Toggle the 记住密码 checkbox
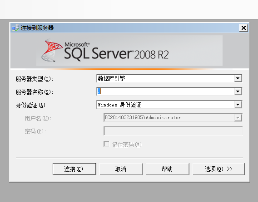Image resolution: width=258 pixels, height=202 pixels. 106,144
